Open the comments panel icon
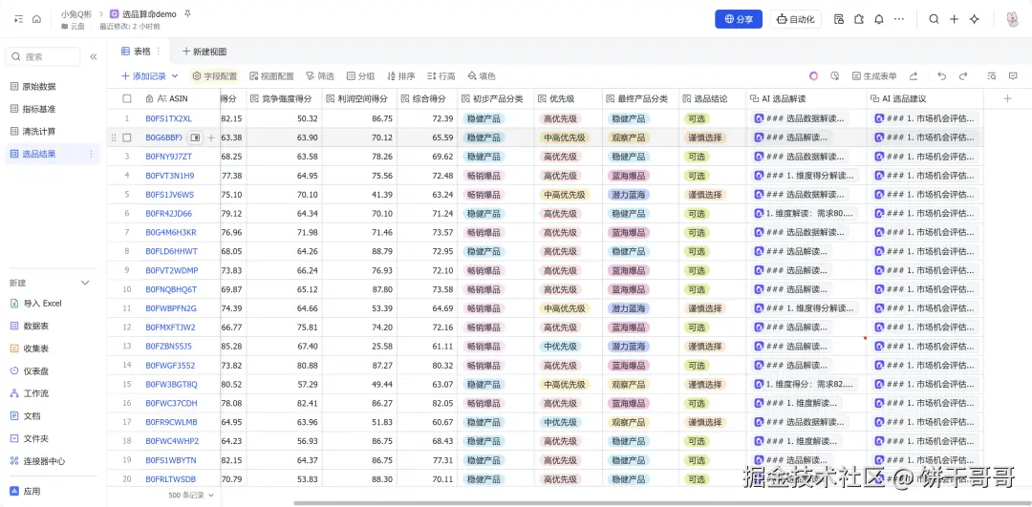1032x507 pixels. pyautogui.click(x=1013, y=76)
